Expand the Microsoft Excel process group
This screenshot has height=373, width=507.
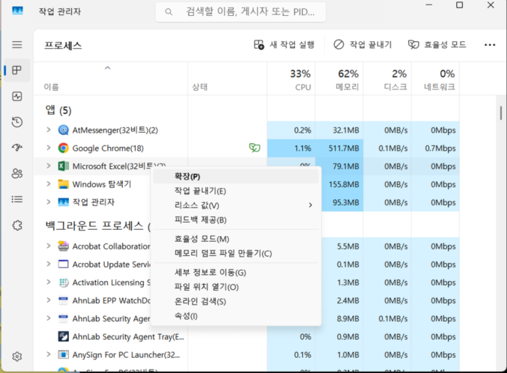point(49,166)
